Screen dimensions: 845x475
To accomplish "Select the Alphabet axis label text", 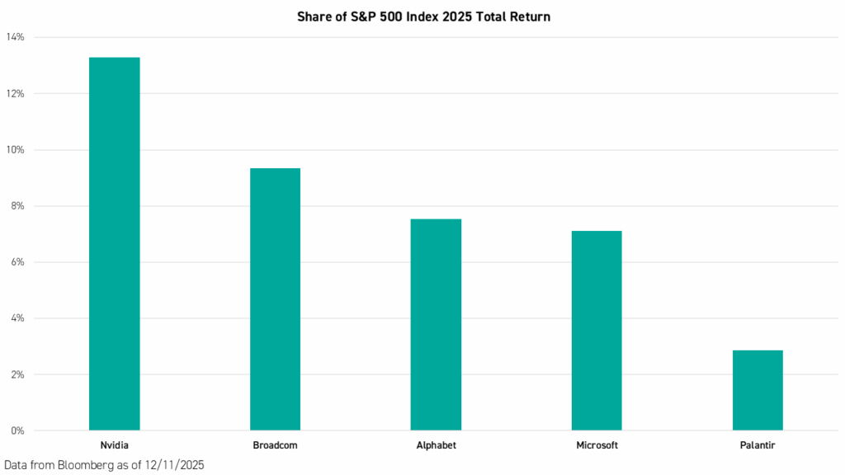I will coord(436,445).
